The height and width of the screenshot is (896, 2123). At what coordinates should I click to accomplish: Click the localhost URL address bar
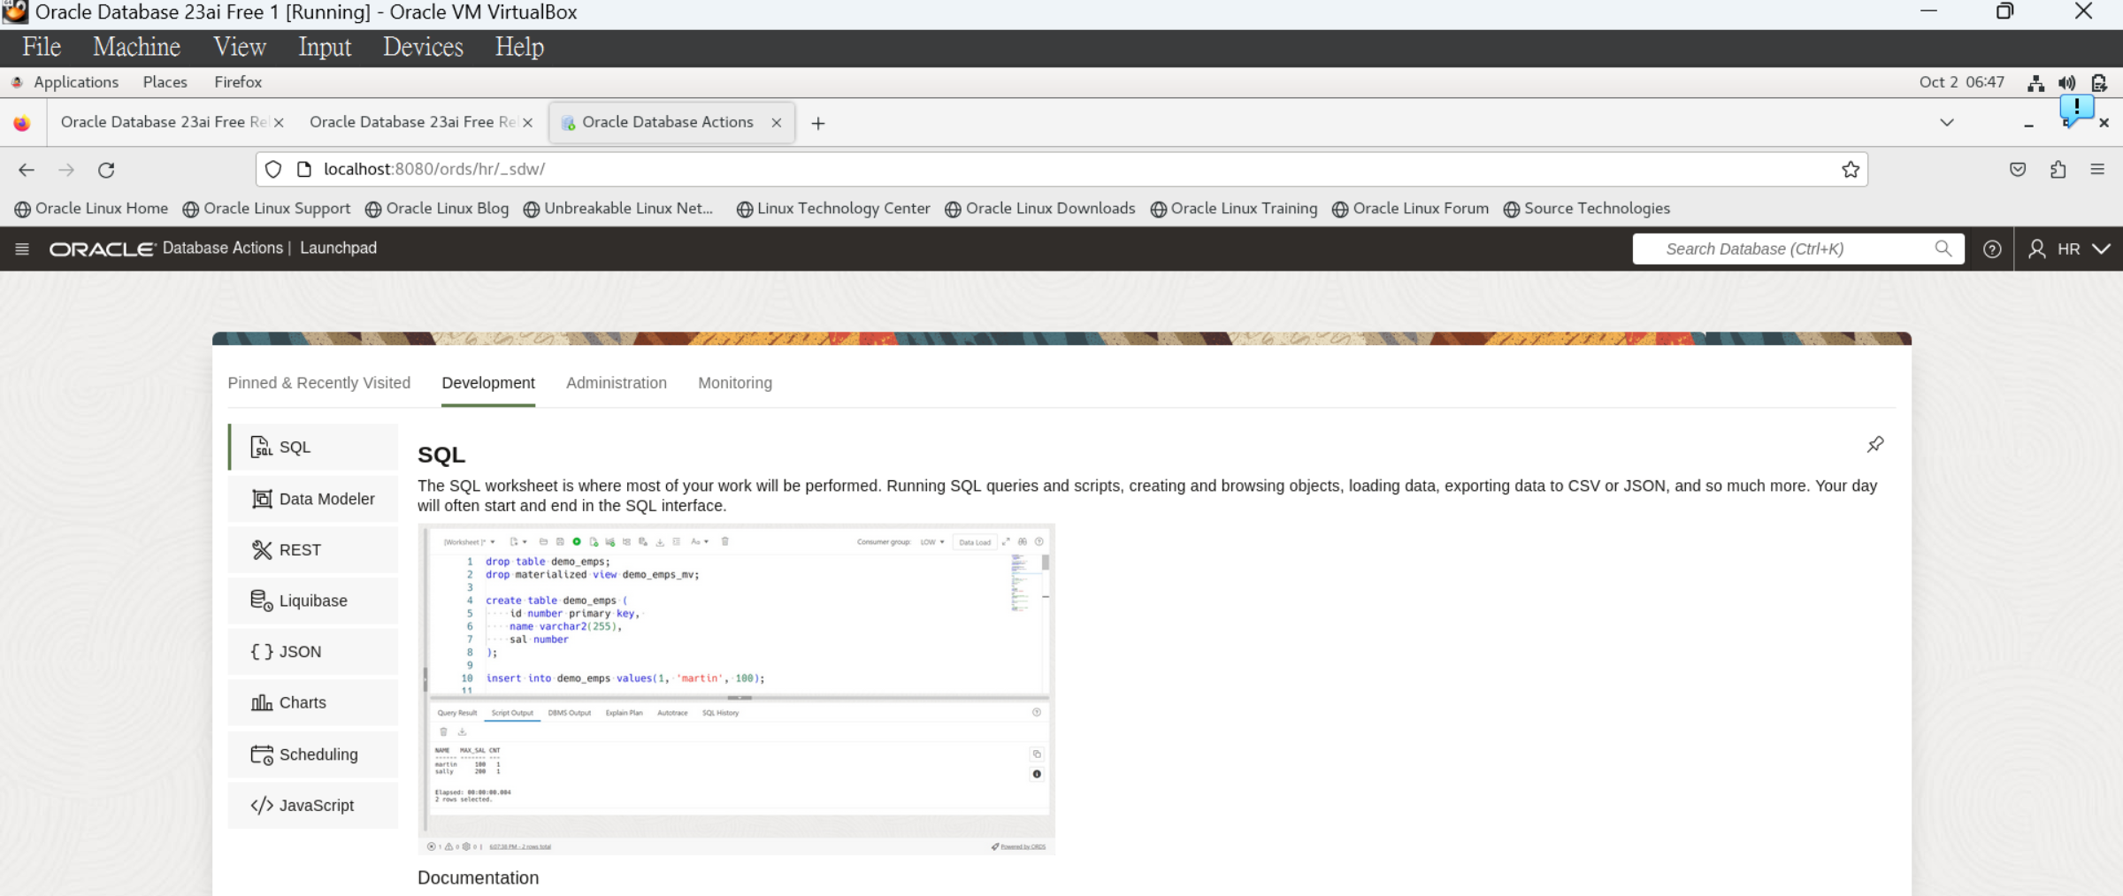pyautogui.click(x=1061, y=169)
